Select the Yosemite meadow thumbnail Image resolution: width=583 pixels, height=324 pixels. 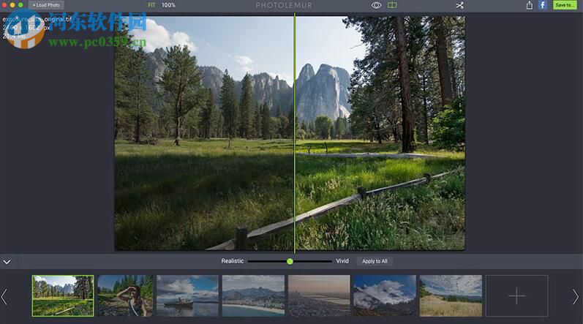point(63,295)
